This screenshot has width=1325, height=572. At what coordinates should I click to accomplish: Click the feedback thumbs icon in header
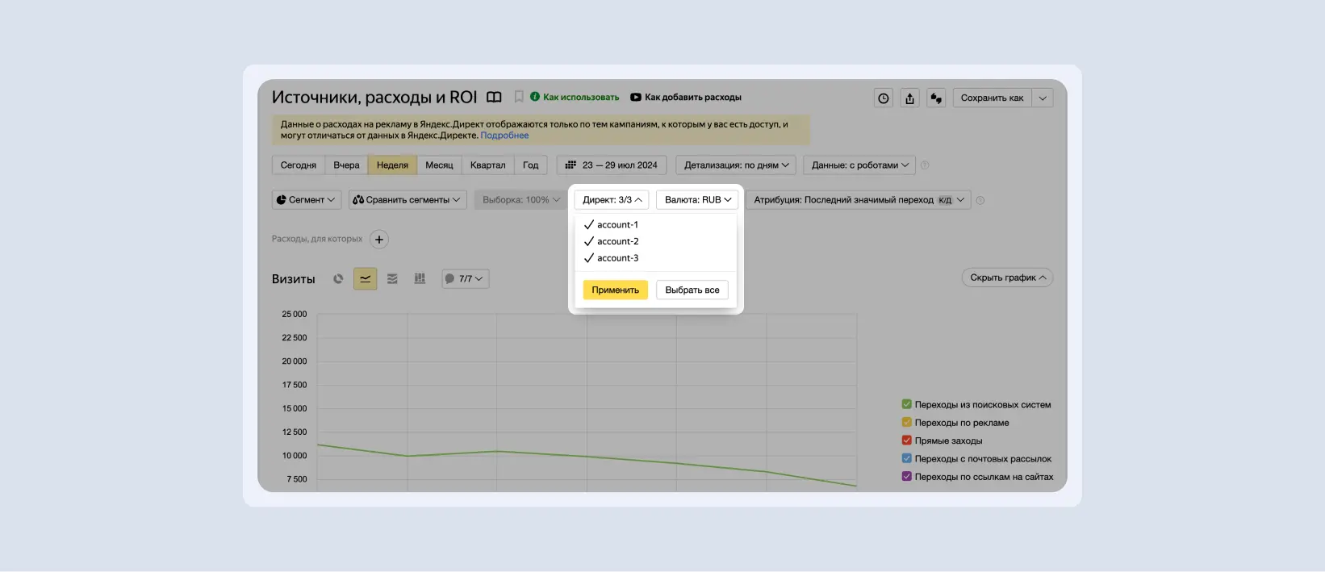936,98
